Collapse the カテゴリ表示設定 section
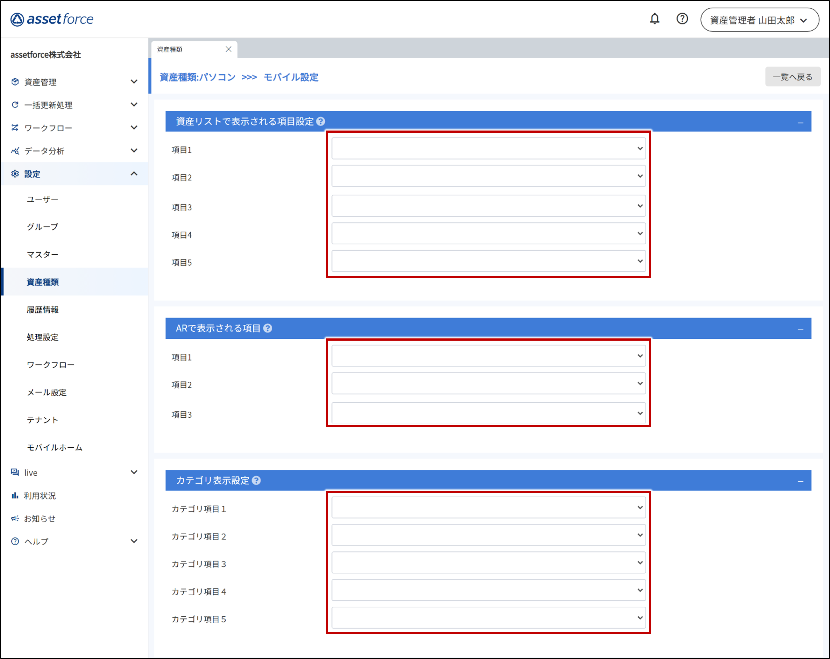 coord(800,481)
